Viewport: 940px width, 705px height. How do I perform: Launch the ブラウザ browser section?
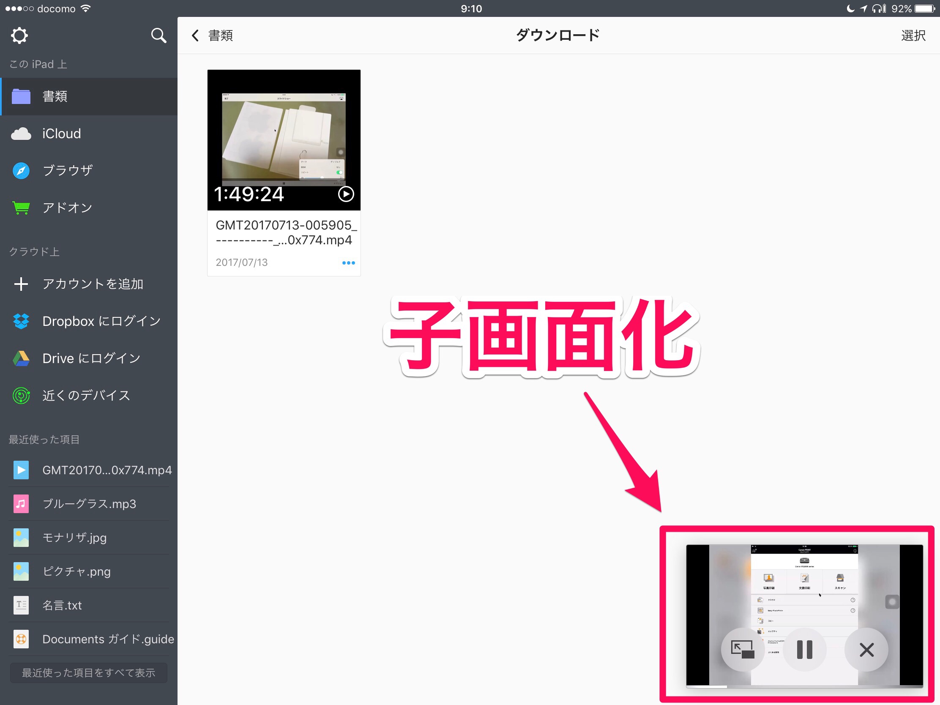(67, 170)
